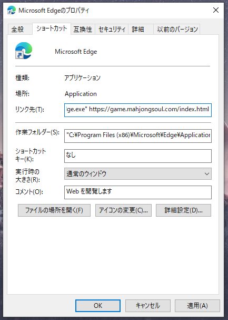This screenshot has width=228, height=320.
Task: Click the 作業フォルダー input field
Action: [138, 135]
